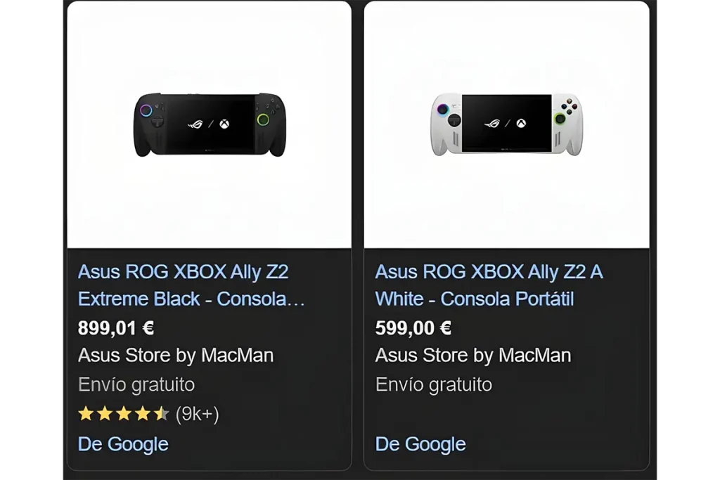
Task: Click De Google under the white console listing
Action: 420,443
